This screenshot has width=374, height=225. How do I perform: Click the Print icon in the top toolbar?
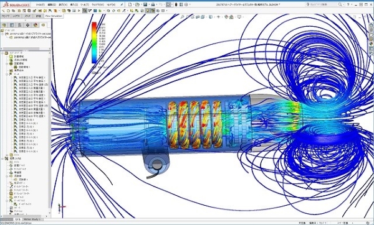pos(153,4)
